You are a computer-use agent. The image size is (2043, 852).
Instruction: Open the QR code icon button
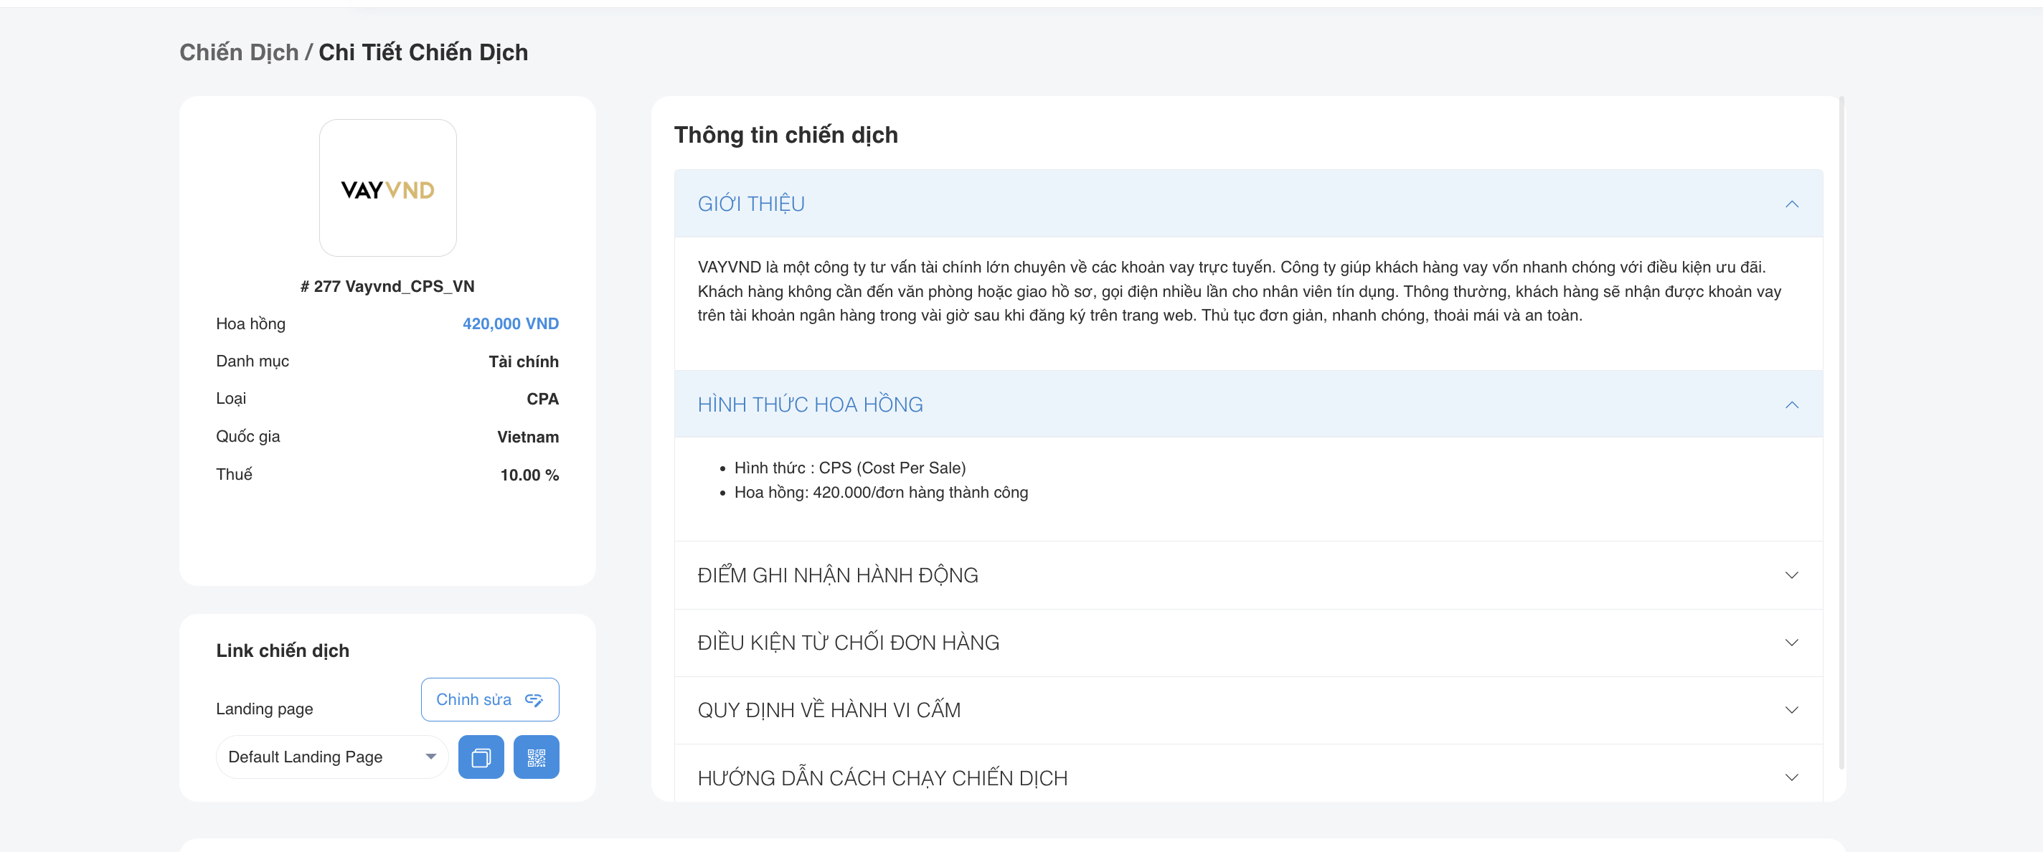pos(536,757)
